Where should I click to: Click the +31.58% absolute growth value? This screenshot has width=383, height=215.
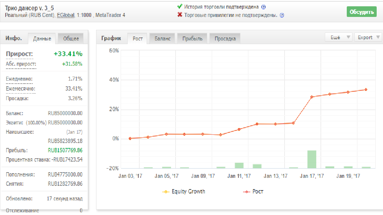(x=72, y=64)
